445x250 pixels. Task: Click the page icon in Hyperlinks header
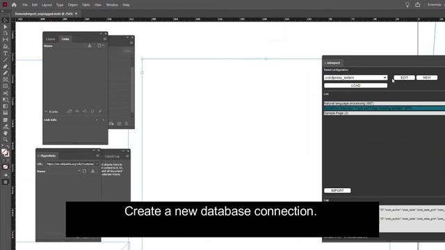pos(85,171)
